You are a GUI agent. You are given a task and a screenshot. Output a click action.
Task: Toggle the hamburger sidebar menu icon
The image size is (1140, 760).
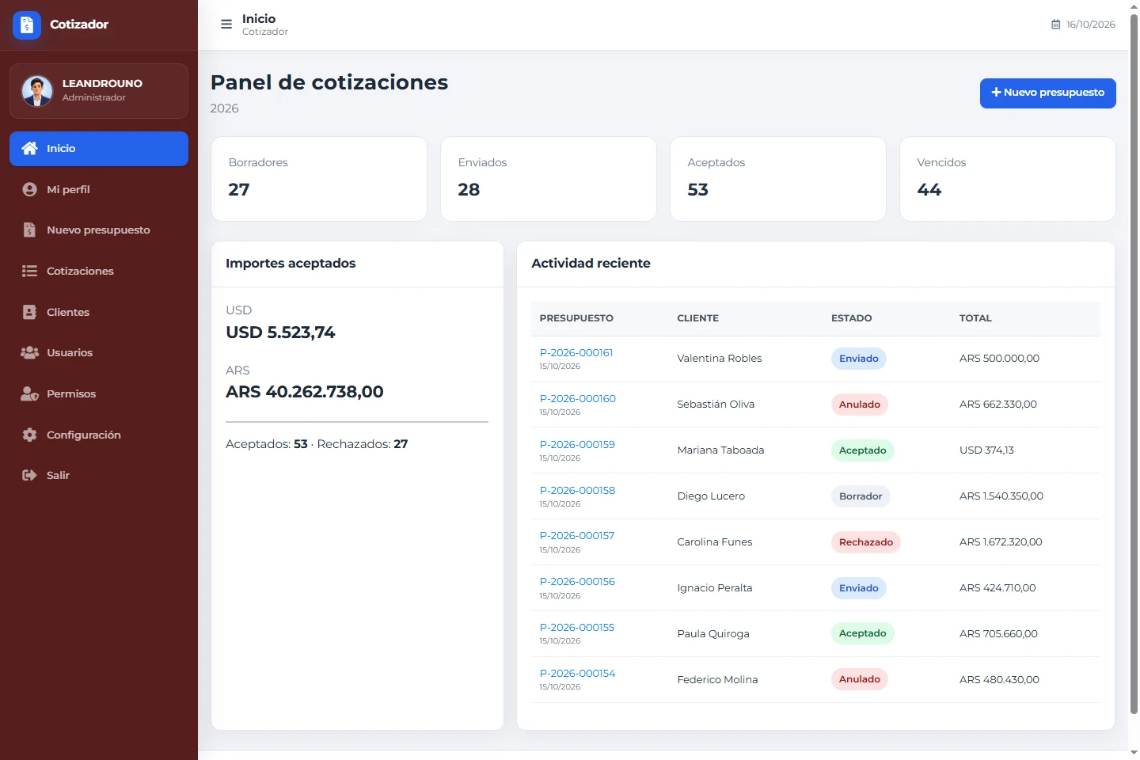tap(226, 25)
